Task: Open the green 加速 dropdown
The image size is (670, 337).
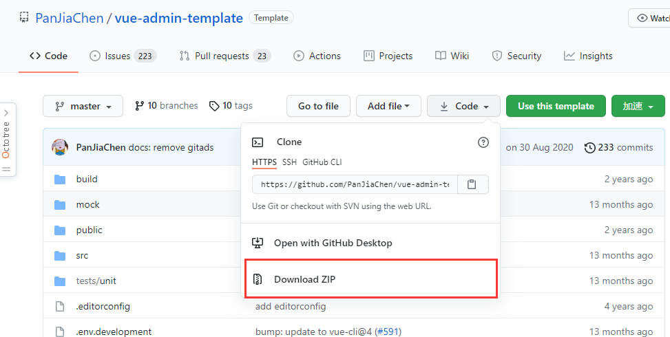Action: coord(638,106)
